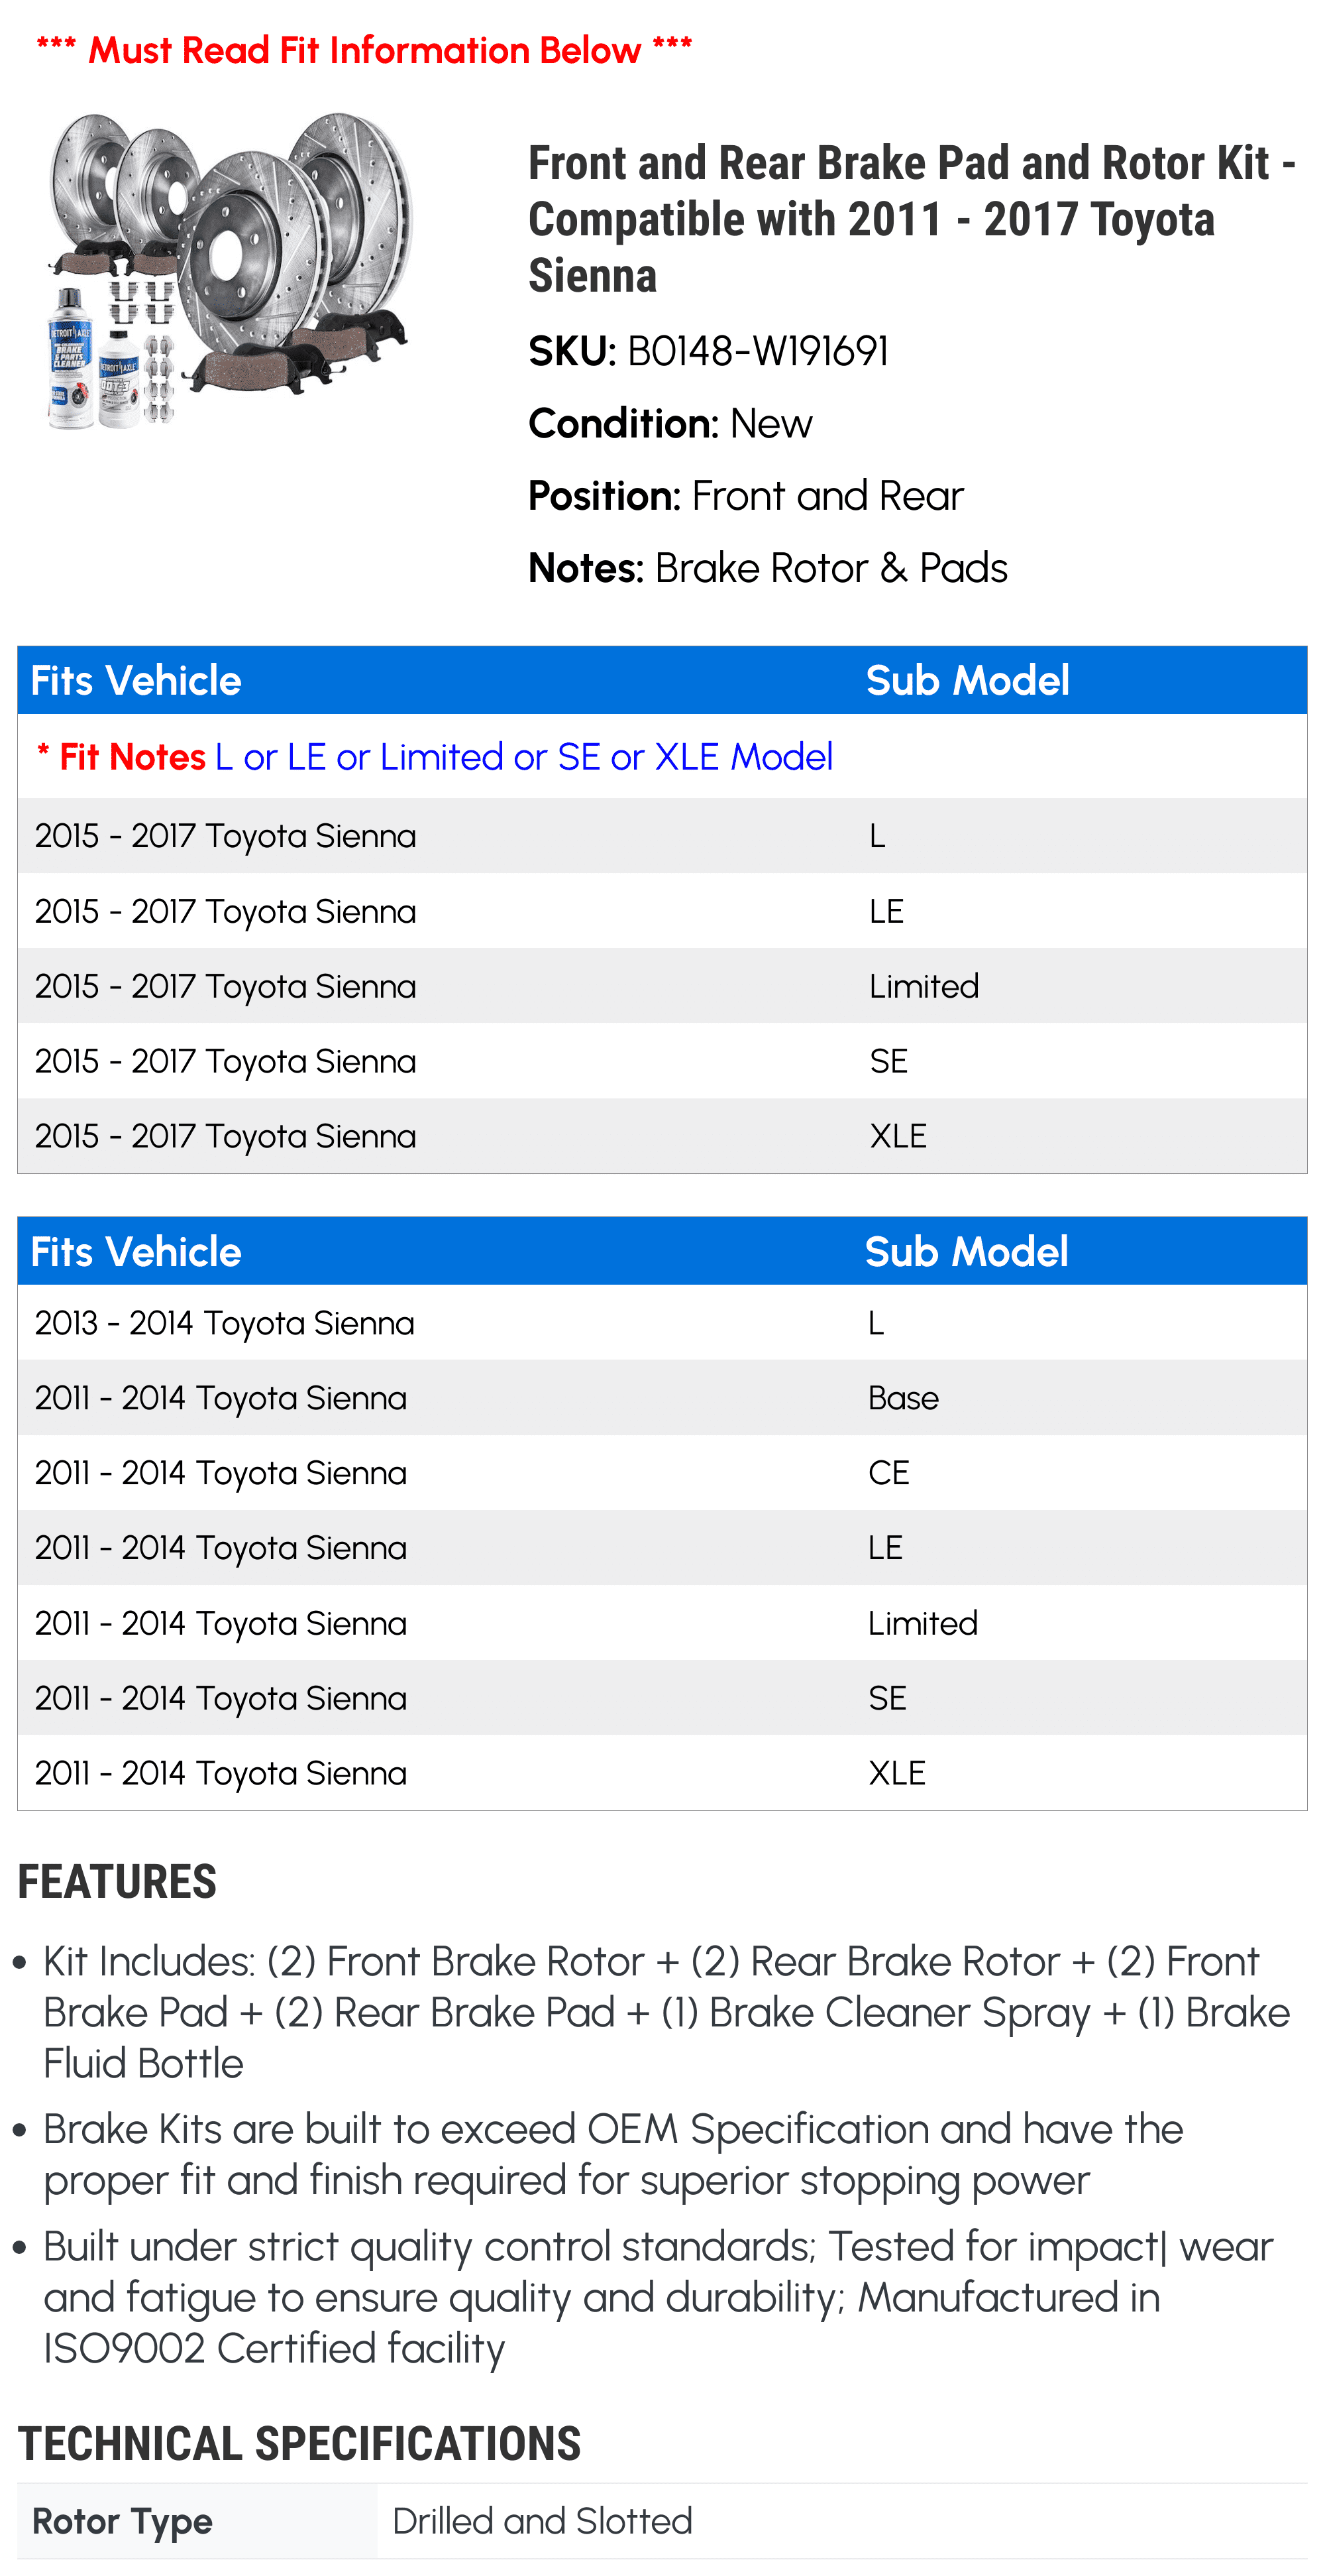Select the 2015 - 2017 Sienna L row
The width and height of the screenshot is (1325, 2576).
click(x=661, y=836)
